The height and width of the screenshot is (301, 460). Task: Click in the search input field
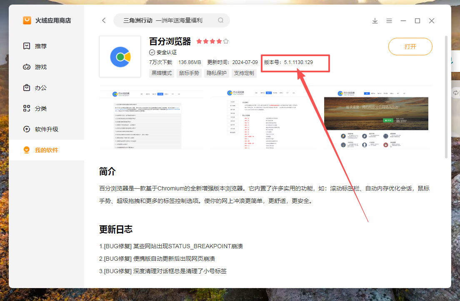167,20
